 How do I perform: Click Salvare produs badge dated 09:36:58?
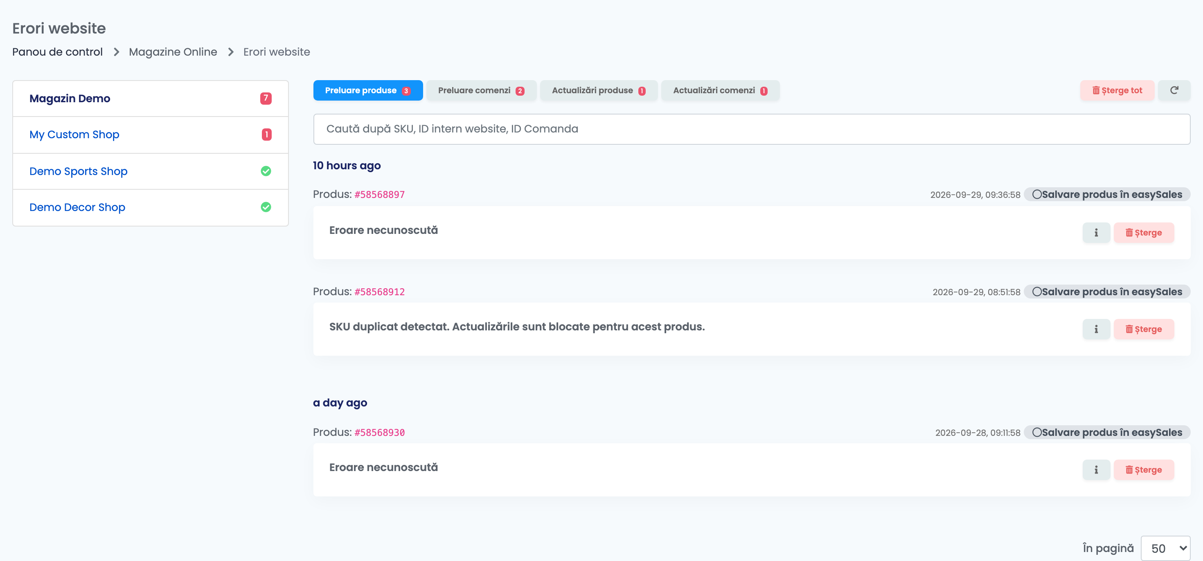click(x=1107, y=194)
